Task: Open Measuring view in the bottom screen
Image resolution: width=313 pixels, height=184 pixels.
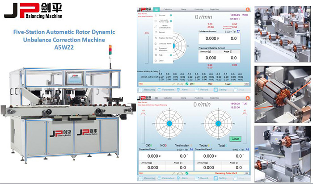Action: tap(147, 178)
